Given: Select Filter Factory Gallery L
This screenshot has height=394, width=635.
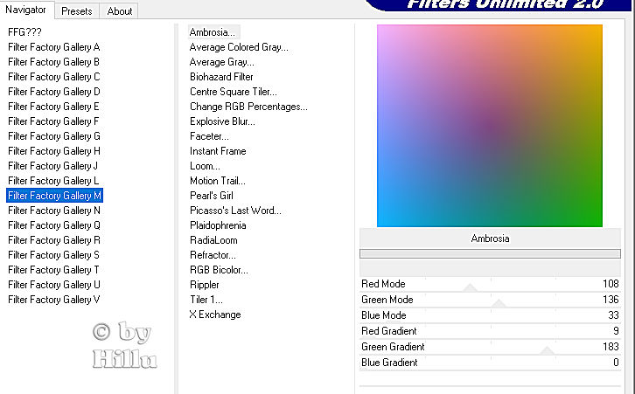Looking at the screenshot, I should (x=53, y=181).
